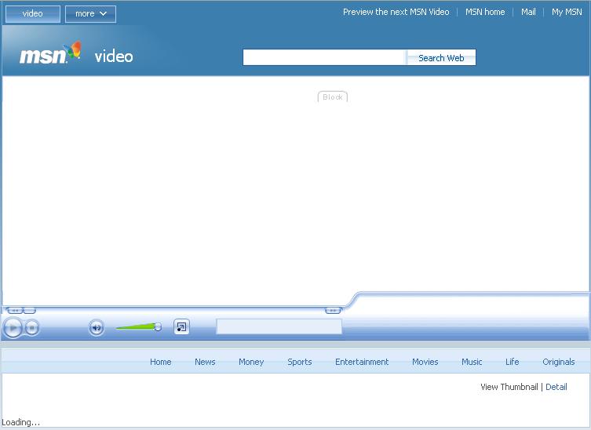Screen dimensions: 591x430
Task: Click the full screen icon in the player
Action: coord(181,327)
